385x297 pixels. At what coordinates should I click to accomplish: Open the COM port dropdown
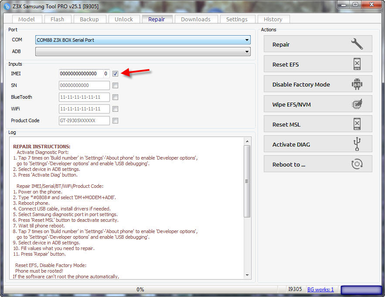143,40
